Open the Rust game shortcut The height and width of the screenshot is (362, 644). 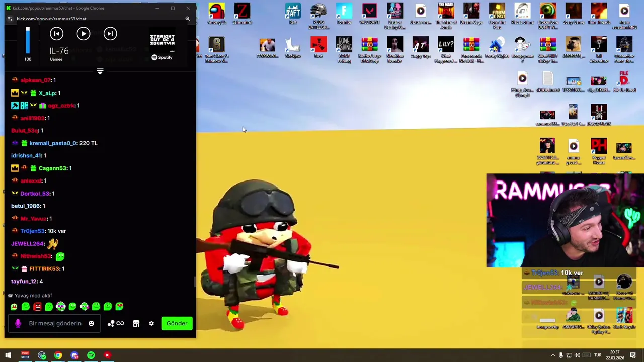(x=318, y=48)
